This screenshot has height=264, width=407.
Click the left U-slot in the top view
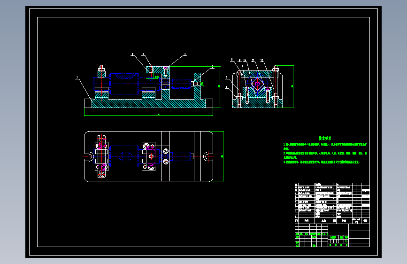tap(88, 156)
